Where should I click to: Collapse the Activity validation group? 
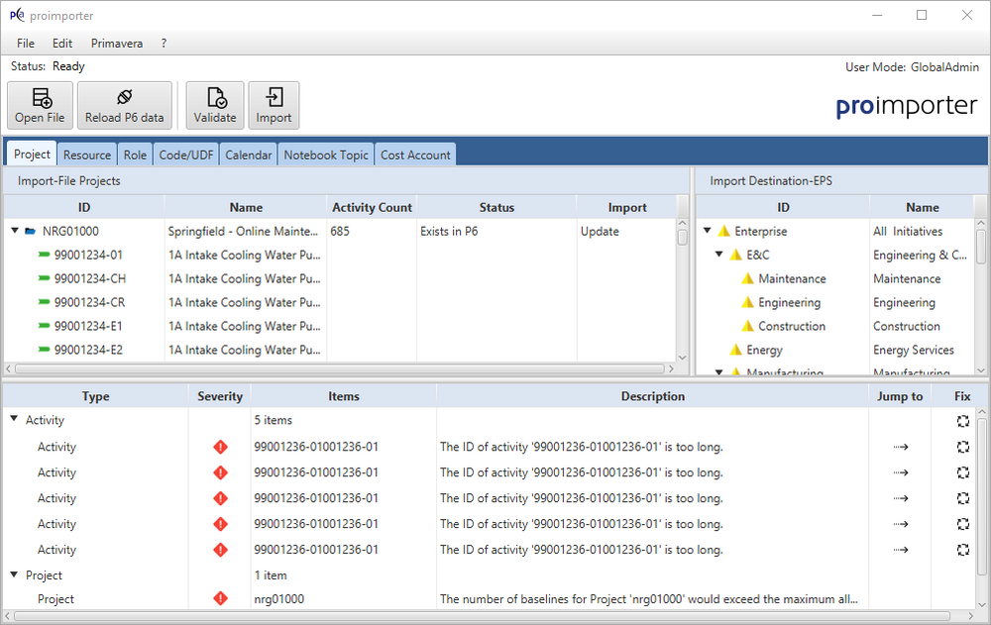point(14,421)
